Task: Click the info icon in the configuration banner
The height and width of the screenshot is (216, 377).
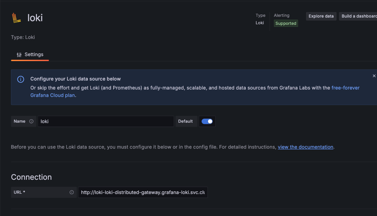Action: pos(21,79)
